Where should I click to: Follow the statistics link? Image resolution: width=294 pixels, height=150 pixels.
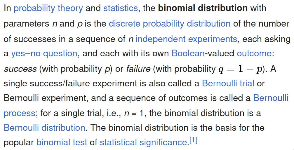tap(121, 8)
